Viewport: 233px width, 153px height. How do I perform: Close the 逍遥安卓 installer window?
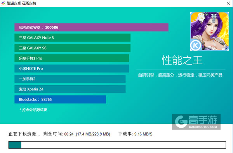(x=228, y=3)
